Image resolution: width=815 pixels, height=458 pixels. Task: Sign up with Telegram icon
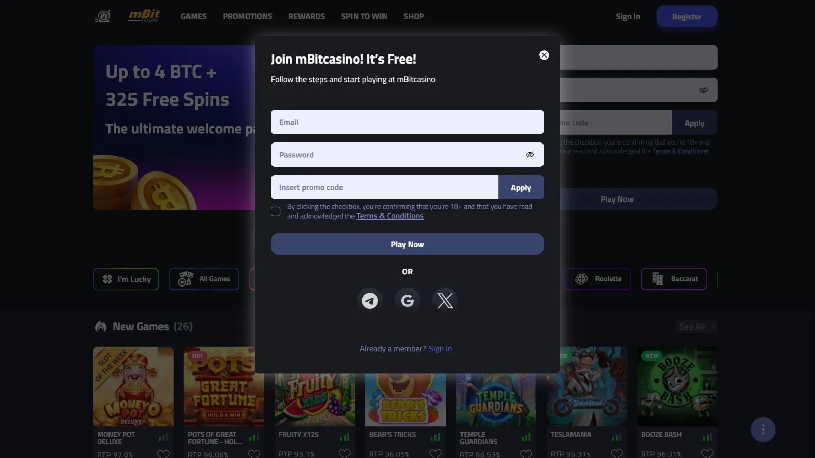point(370,301)
